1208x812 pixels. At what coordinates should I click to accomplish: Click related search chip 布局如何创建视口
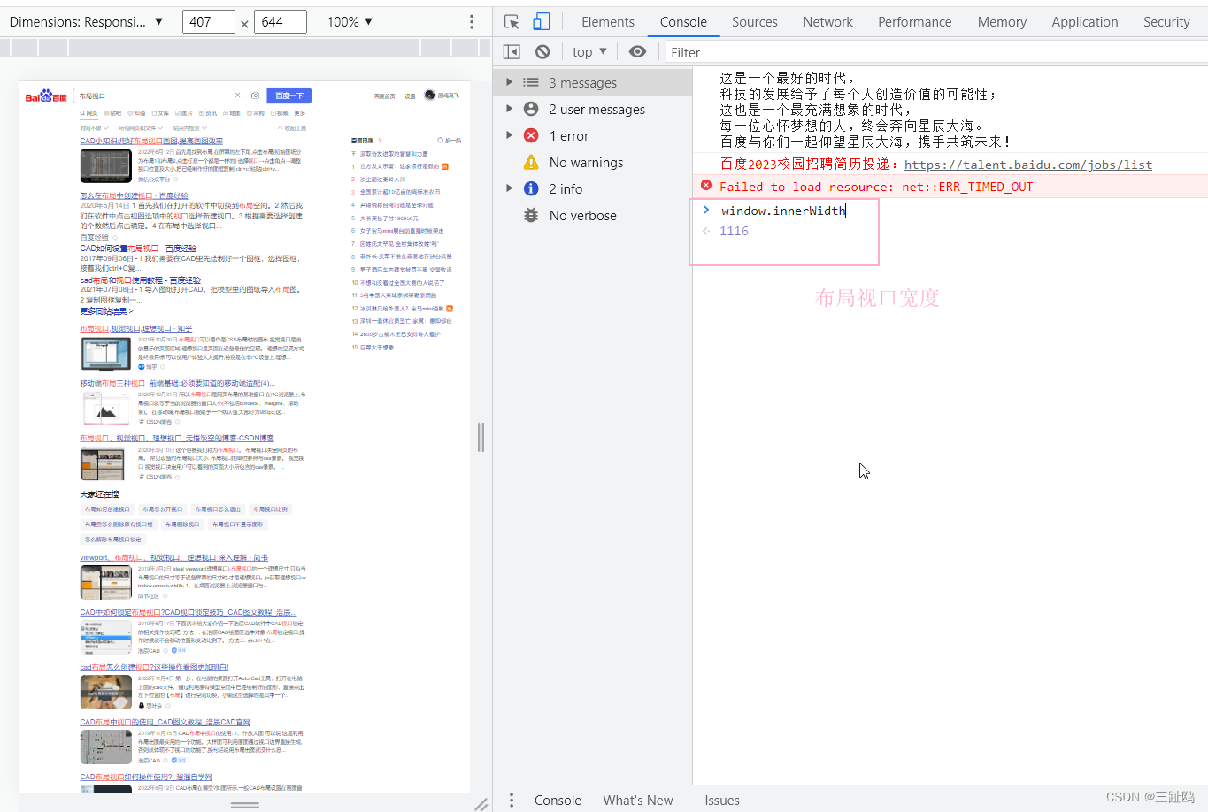pyautogui.click(x=107, y=509)
